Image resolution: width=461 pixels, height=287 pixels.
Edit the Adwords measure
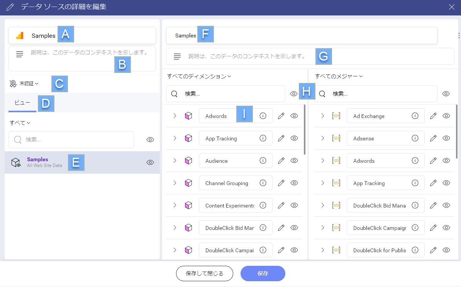[x=433, y=160]
